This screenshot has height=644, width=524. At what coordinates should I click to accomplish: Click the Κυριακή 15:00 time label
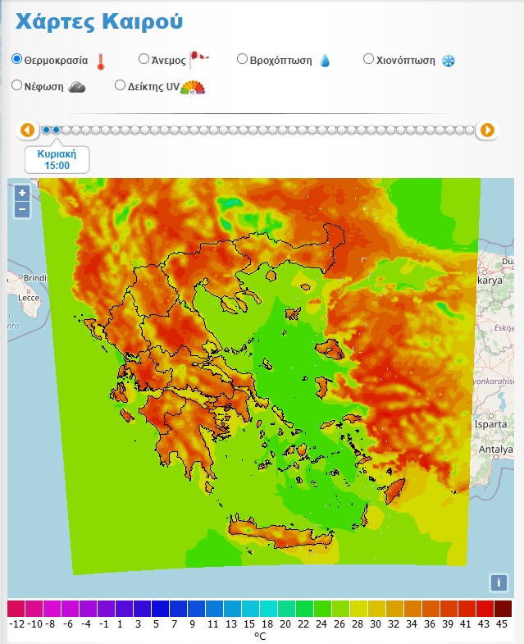click(57, 159)
